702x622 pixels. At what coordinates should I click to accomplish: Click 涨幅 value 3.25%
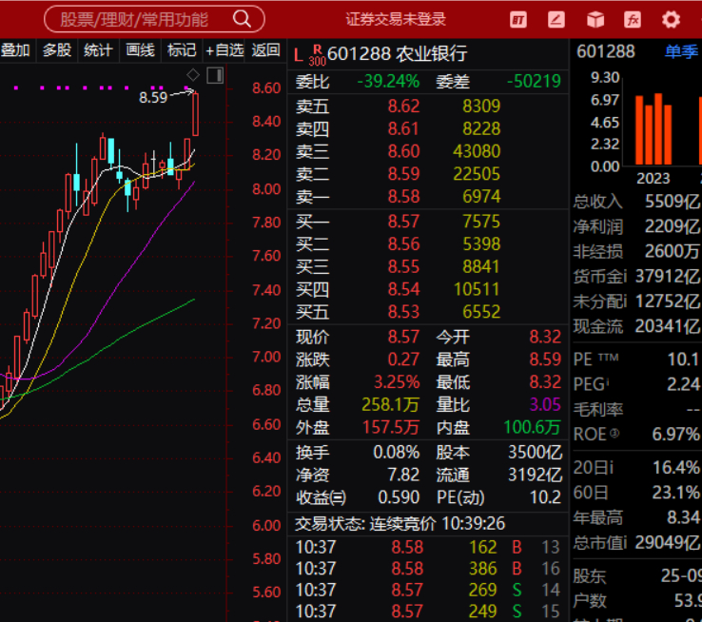click(397, 382)
